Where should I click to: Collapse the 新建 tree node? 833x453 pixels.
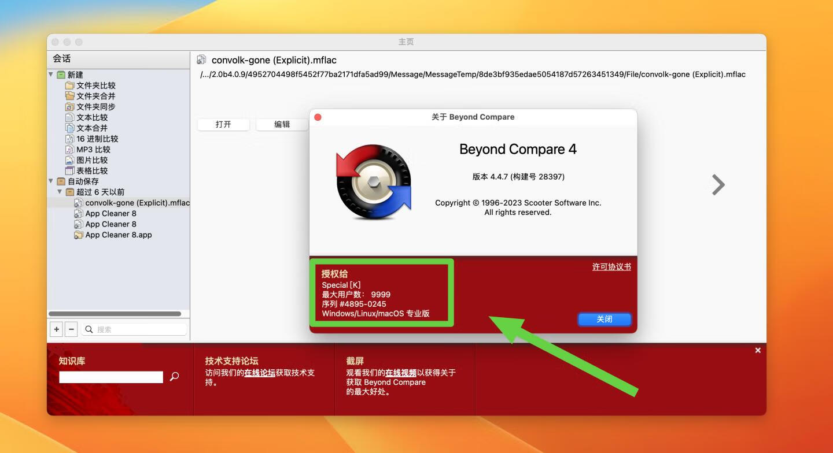click(x=51, y=75)
